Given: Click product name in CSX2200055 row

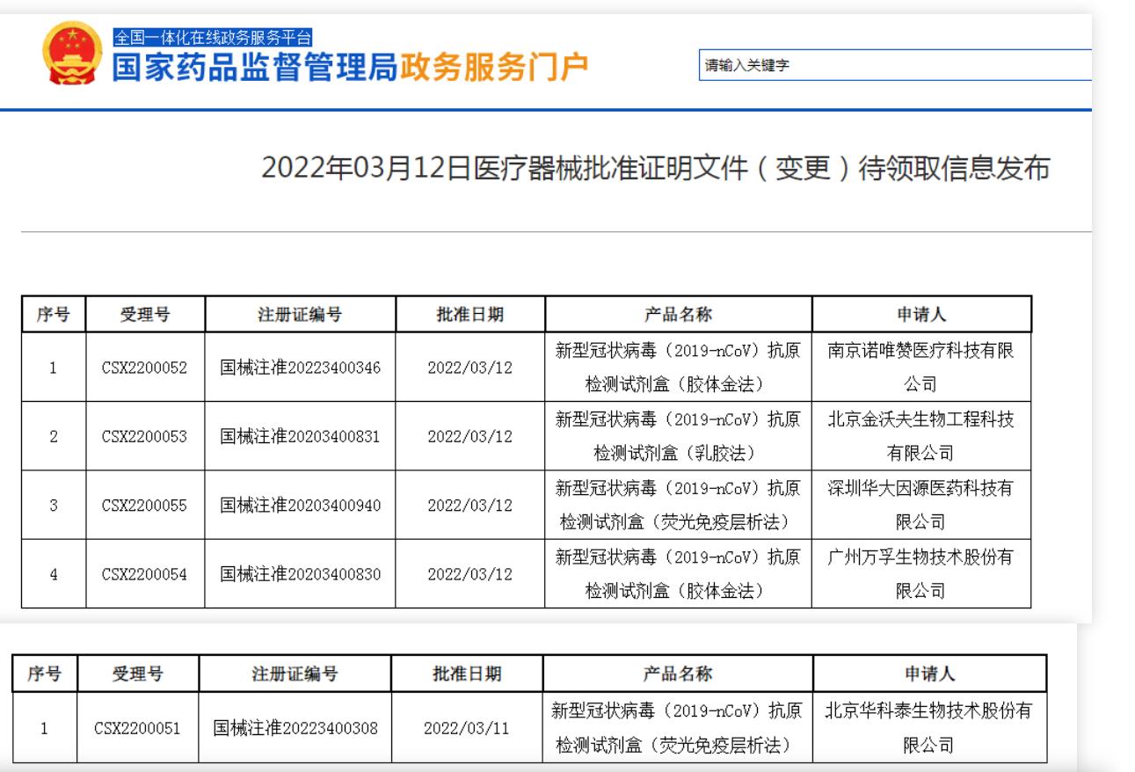Looking at the screenshot, I should pyautogui.click(x=678, y=505).
